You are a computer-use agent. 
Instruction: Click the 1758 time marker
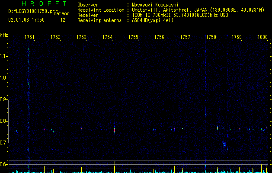(211, 37)
